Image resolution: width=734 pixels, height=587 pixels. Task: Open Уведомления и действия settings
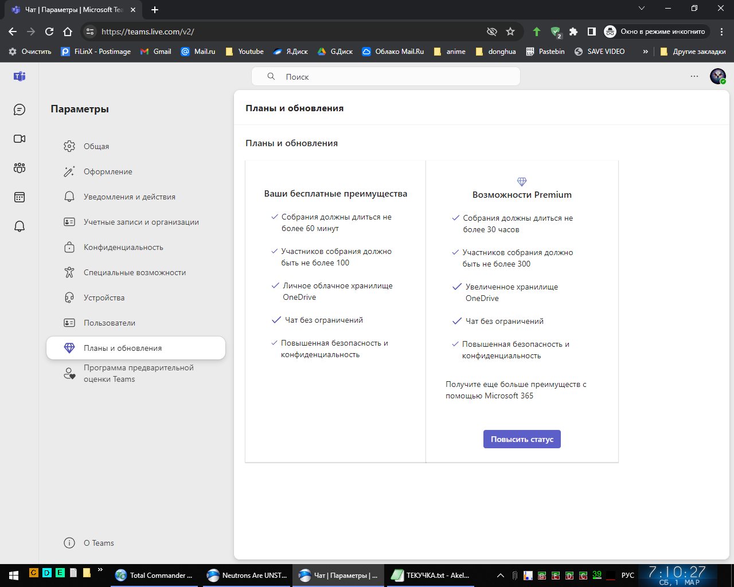(136, 197)
